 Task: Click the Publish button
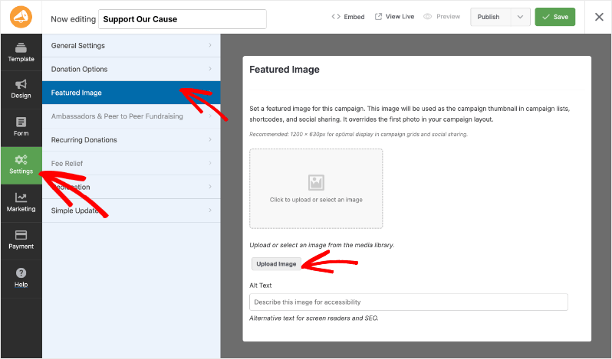pos(490,17)
